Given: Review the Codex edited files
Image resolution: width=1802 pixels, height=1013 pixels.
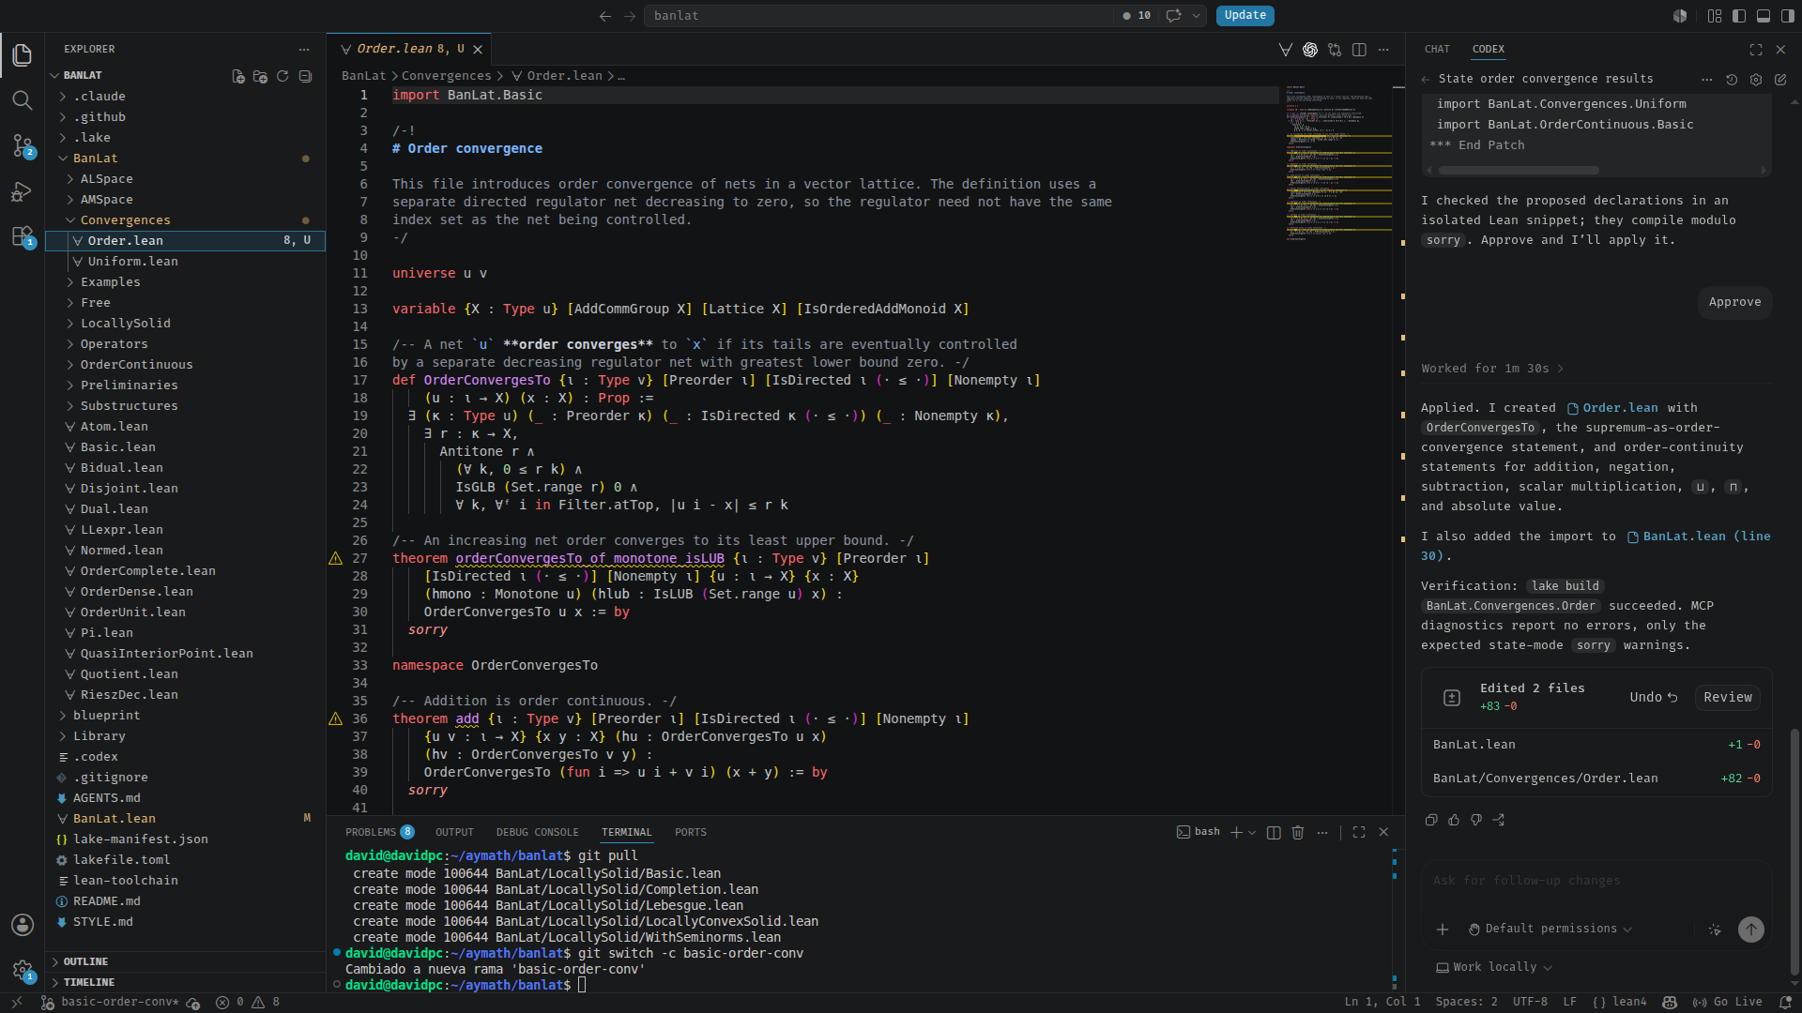Looking at the screenshot, I should point(1727,697).
